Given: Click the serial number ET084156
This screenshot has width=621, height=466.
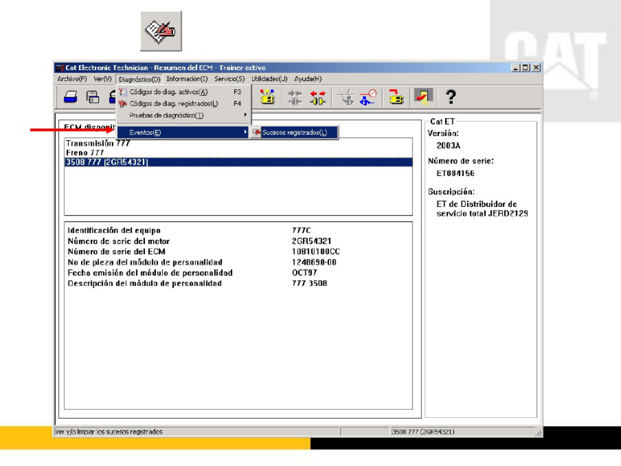Looking at the screenshot, I should pos(455,173).
